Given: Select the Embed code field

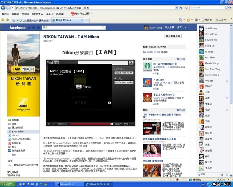Looking at the screenshot, I should point(124,73).
